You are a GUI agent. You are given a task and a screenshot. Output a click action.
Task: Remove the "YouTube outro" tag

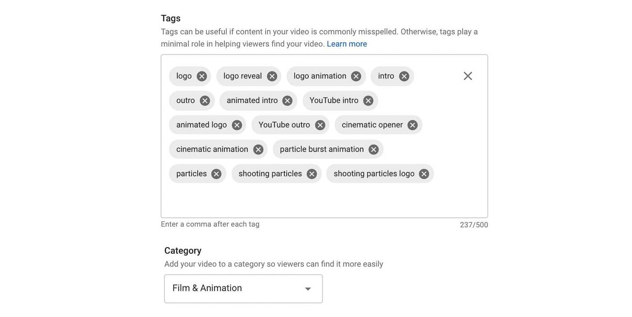coord(320,124)
